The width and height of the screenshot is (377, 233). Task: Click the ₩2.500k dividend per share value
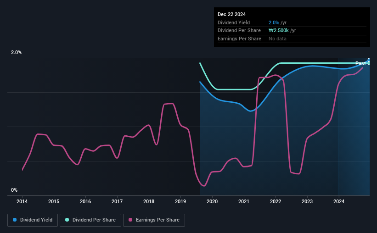(x=279, y=31)
